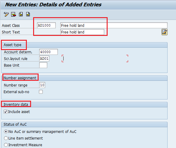Click the empty Base Unit field
This screenshot has height=148, width=176.
[x=43, y=65]
